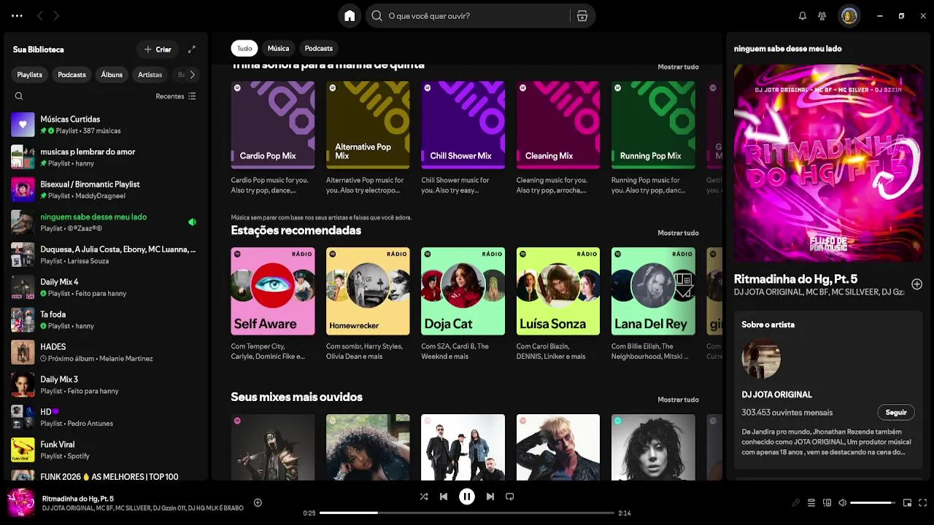
Task: Filter the library by Podcasts
Action: [72, 74]
